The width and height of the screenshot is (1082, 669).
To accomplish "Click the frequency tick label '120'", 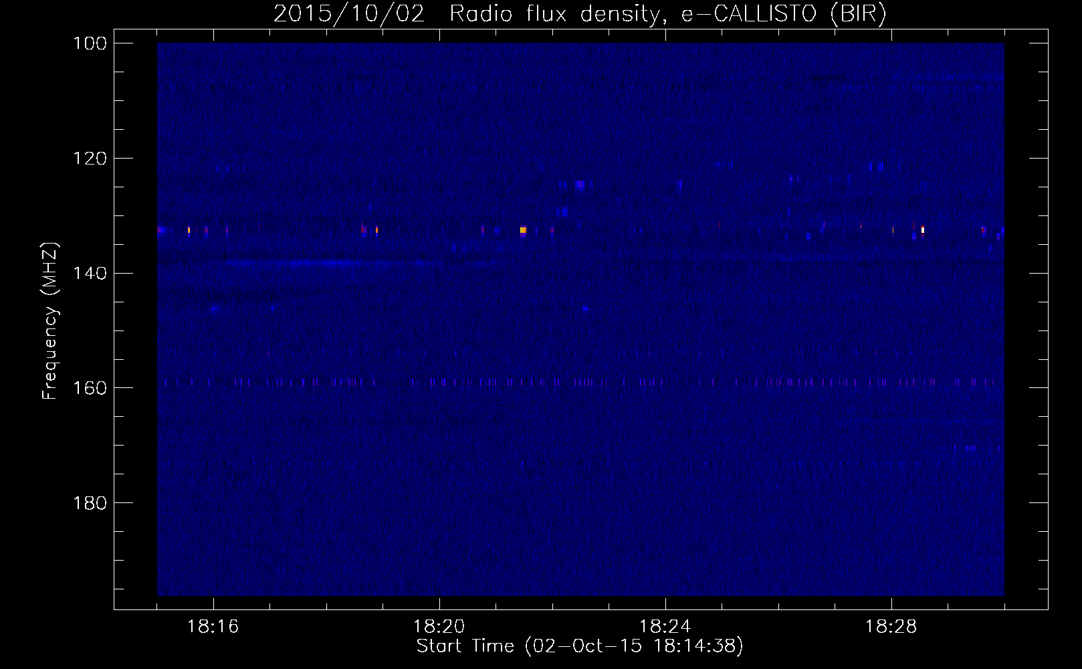I will click(92, 158).
